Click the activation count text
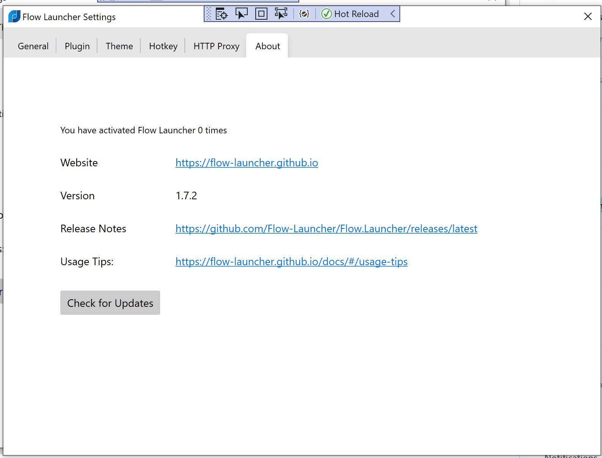 click(x=143, y=130)
